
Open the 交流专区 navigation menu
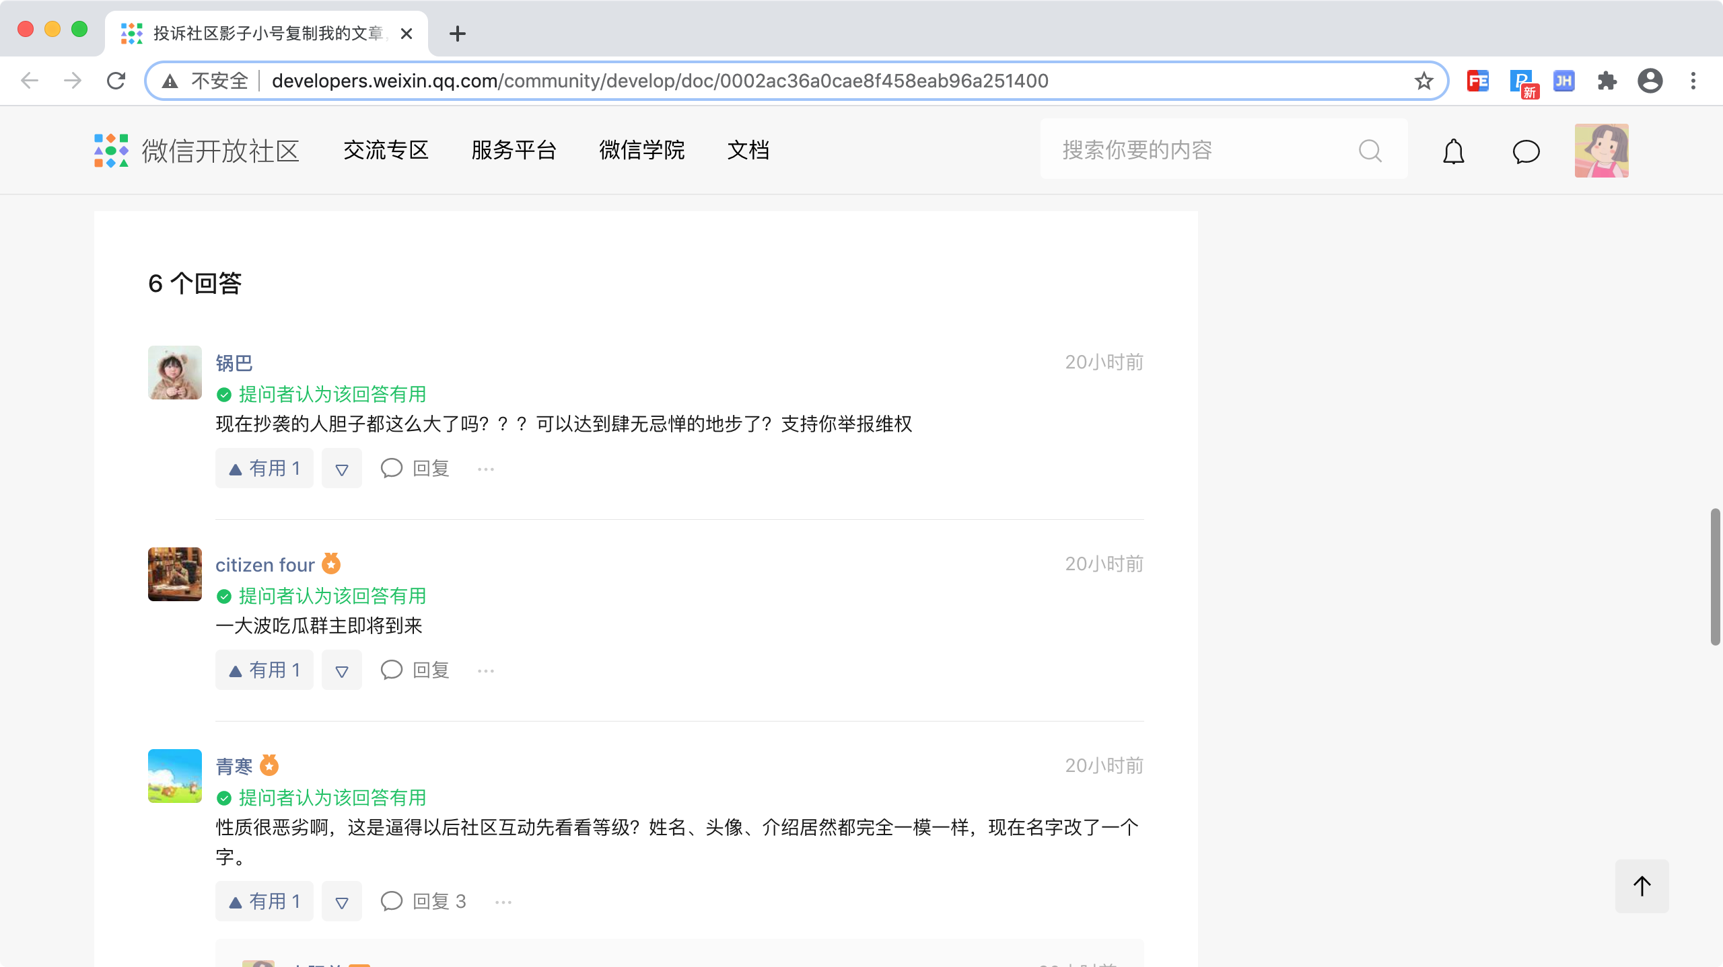point(386,150)
